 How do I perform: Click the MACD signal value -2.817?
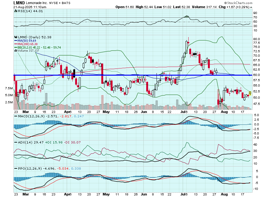(x=66, y=116)
